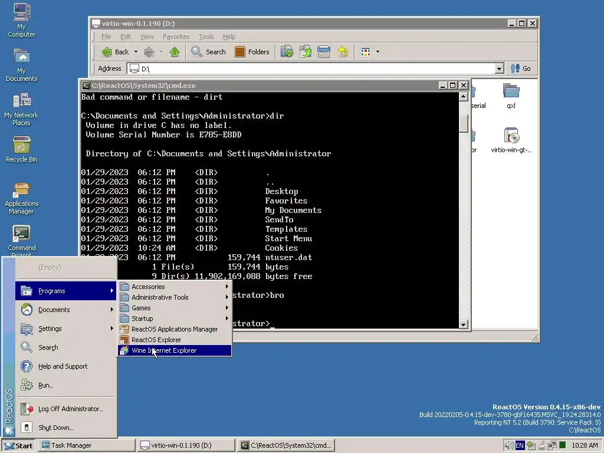Expand the Games submenu

pyautogui.click(x=174, y=308)
